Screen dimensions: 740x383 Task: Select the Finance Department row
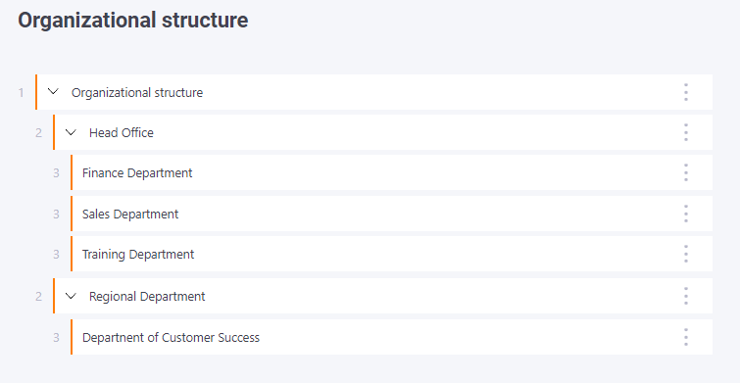click(x=391, y=172)
